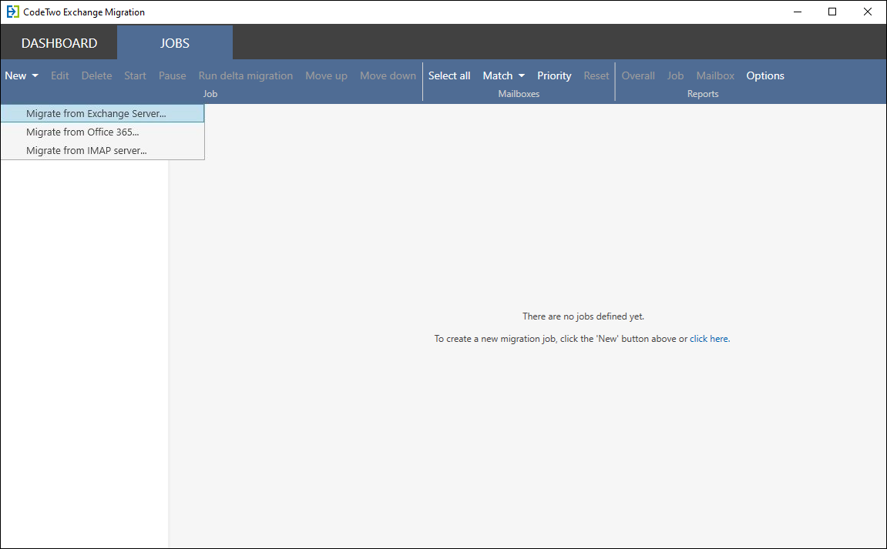The image size is (887, 549).
Task: Switch to the DASHBOARD tab
Action: pos(59,43)
